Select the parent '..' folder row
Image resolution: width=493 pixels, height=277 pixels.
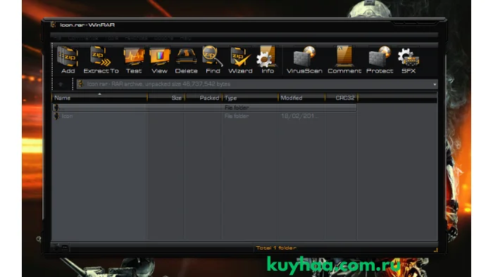(x=204, y=108)
